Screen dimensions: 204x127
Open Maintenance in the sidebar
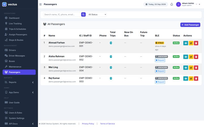(19, 67)
